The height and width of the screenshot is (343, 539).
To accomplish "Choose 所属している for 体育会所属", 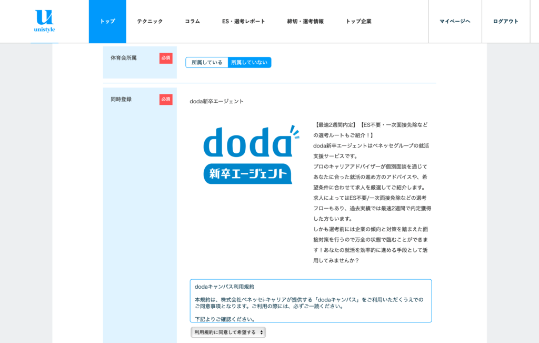I will [207, 62].
